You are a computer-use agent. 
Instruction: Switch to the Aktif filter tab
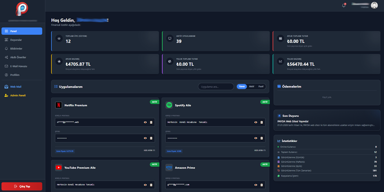[252, 86]
